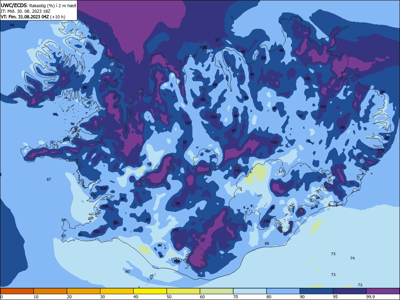
Task: Click the 'UWC/ECDS: Rakastig (%)' title line
Action: coord(38,6)
